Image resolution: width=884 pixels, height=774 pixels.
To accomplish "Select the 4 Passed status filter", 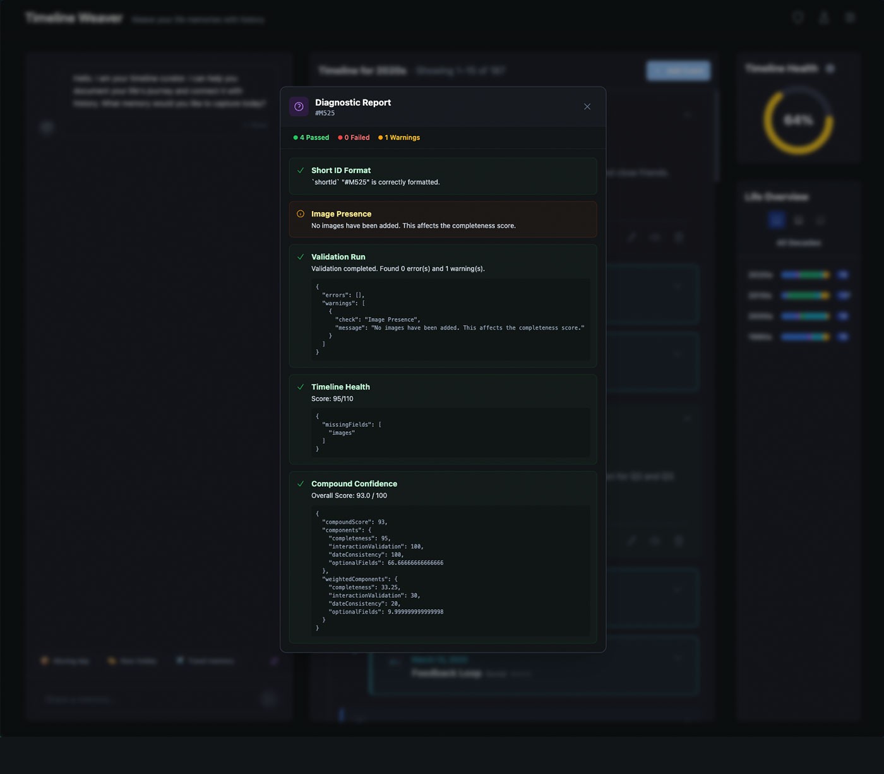I will point(311,138).
